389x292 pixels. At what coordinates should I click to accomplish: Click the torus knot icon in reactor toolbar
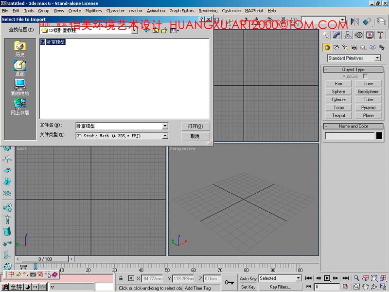coord(7,207)
